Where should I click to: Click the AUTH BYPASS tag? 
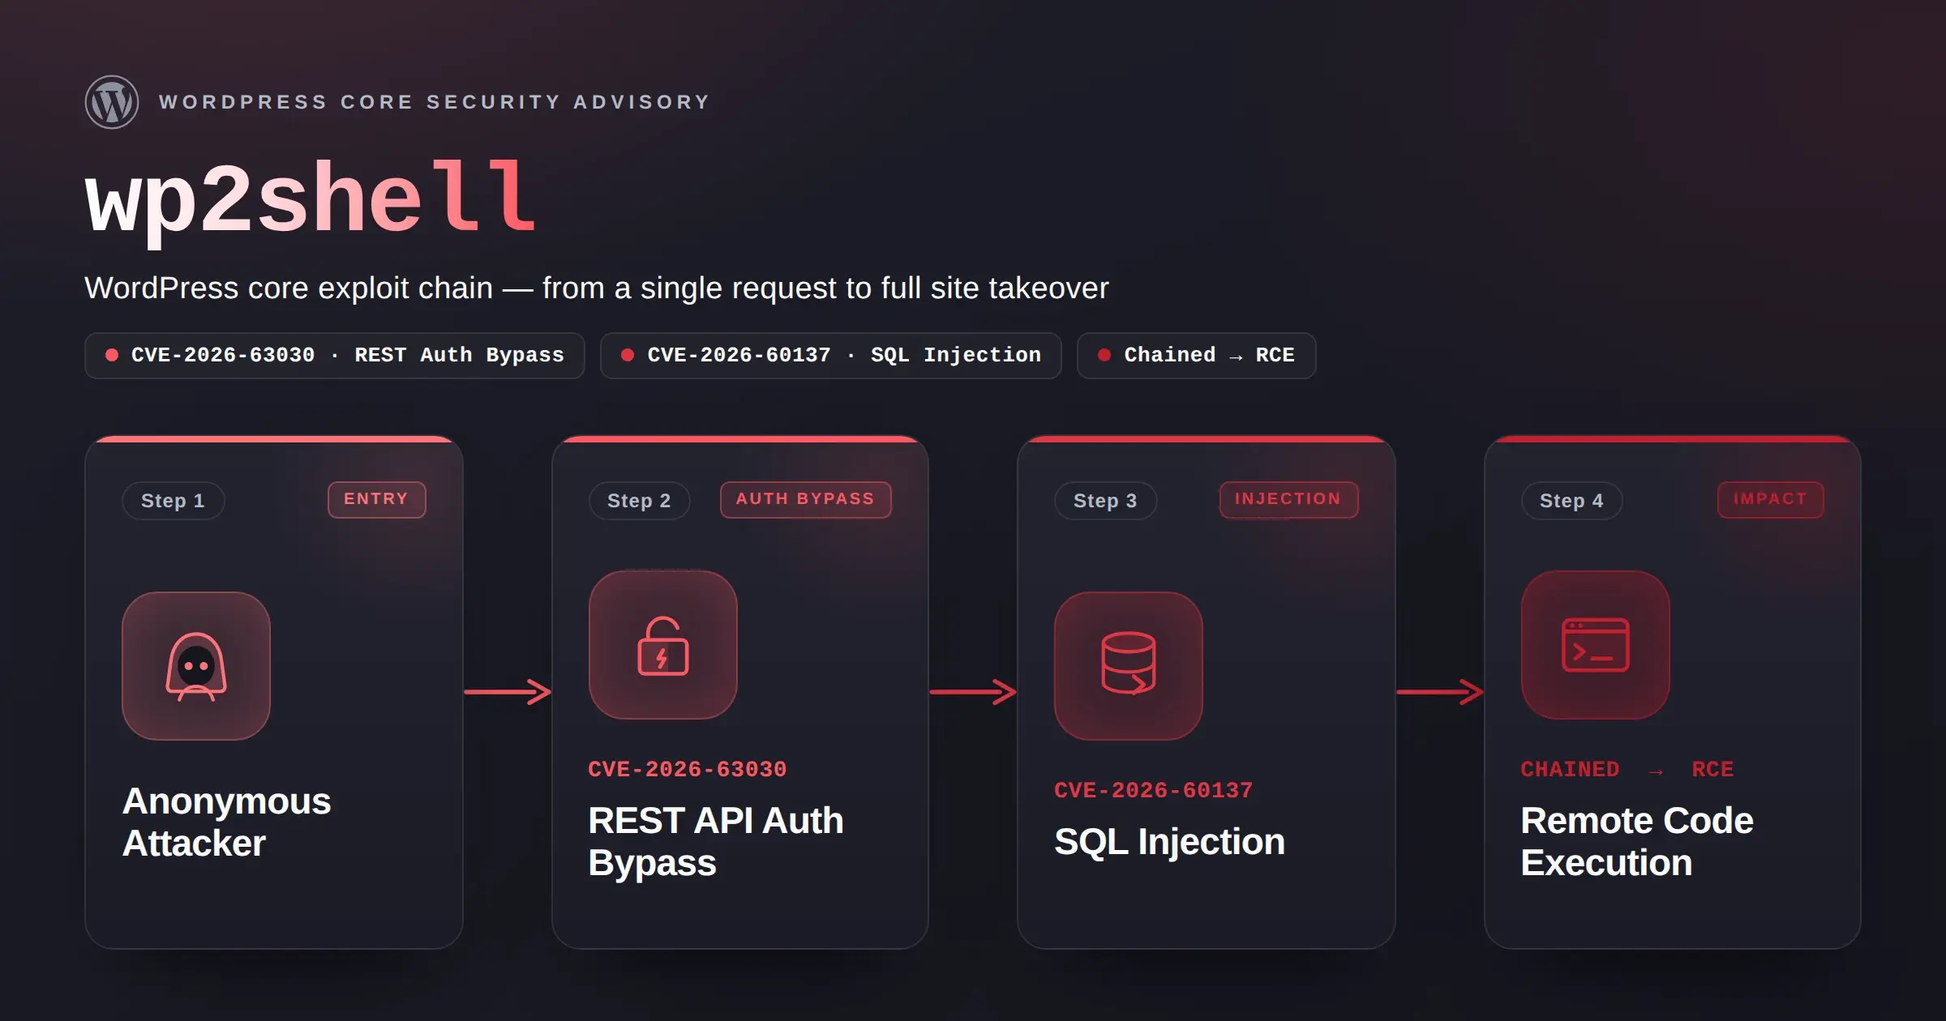[x=806, y=499]
